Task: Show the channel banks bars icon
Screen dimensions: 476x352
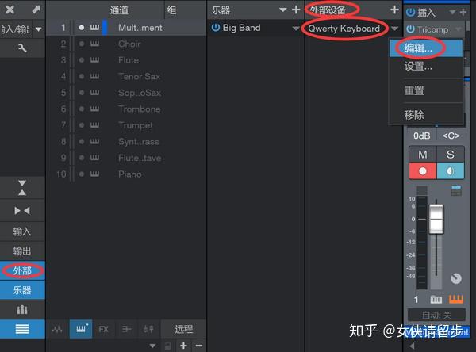Action: tap(22, 309)
